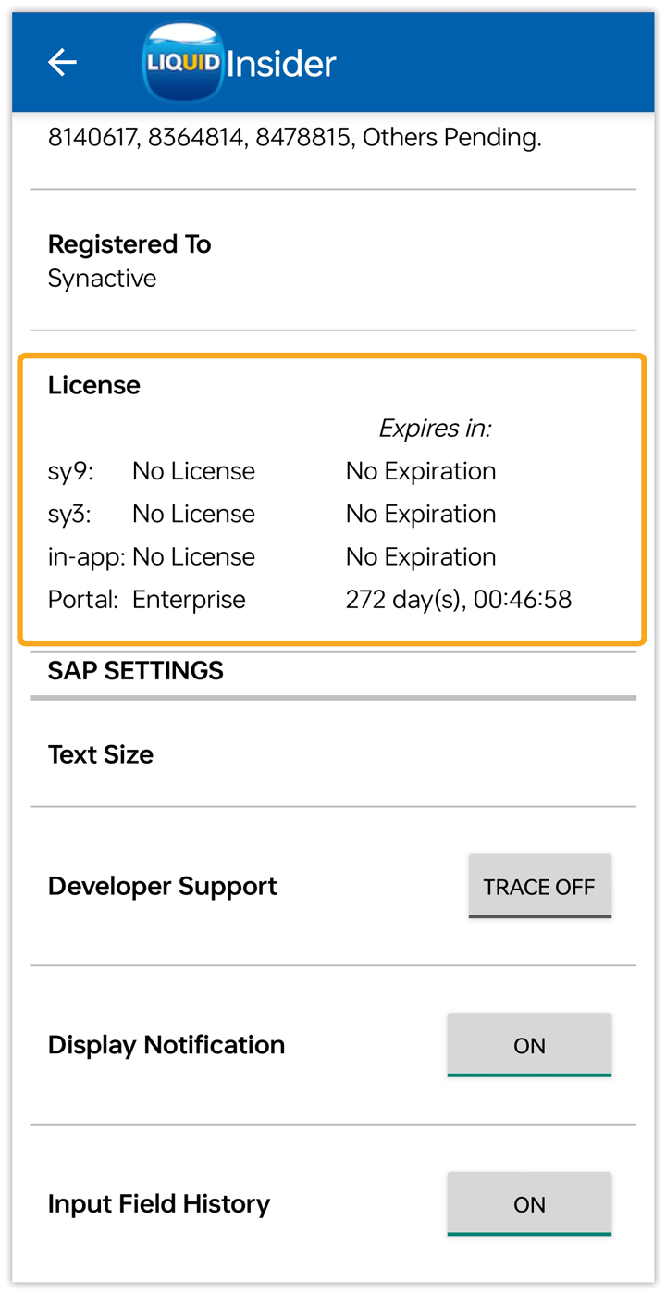The width and height of the screenshot is (666, 1294).
Task: Tap the License section heading
Action: [94, 385]
